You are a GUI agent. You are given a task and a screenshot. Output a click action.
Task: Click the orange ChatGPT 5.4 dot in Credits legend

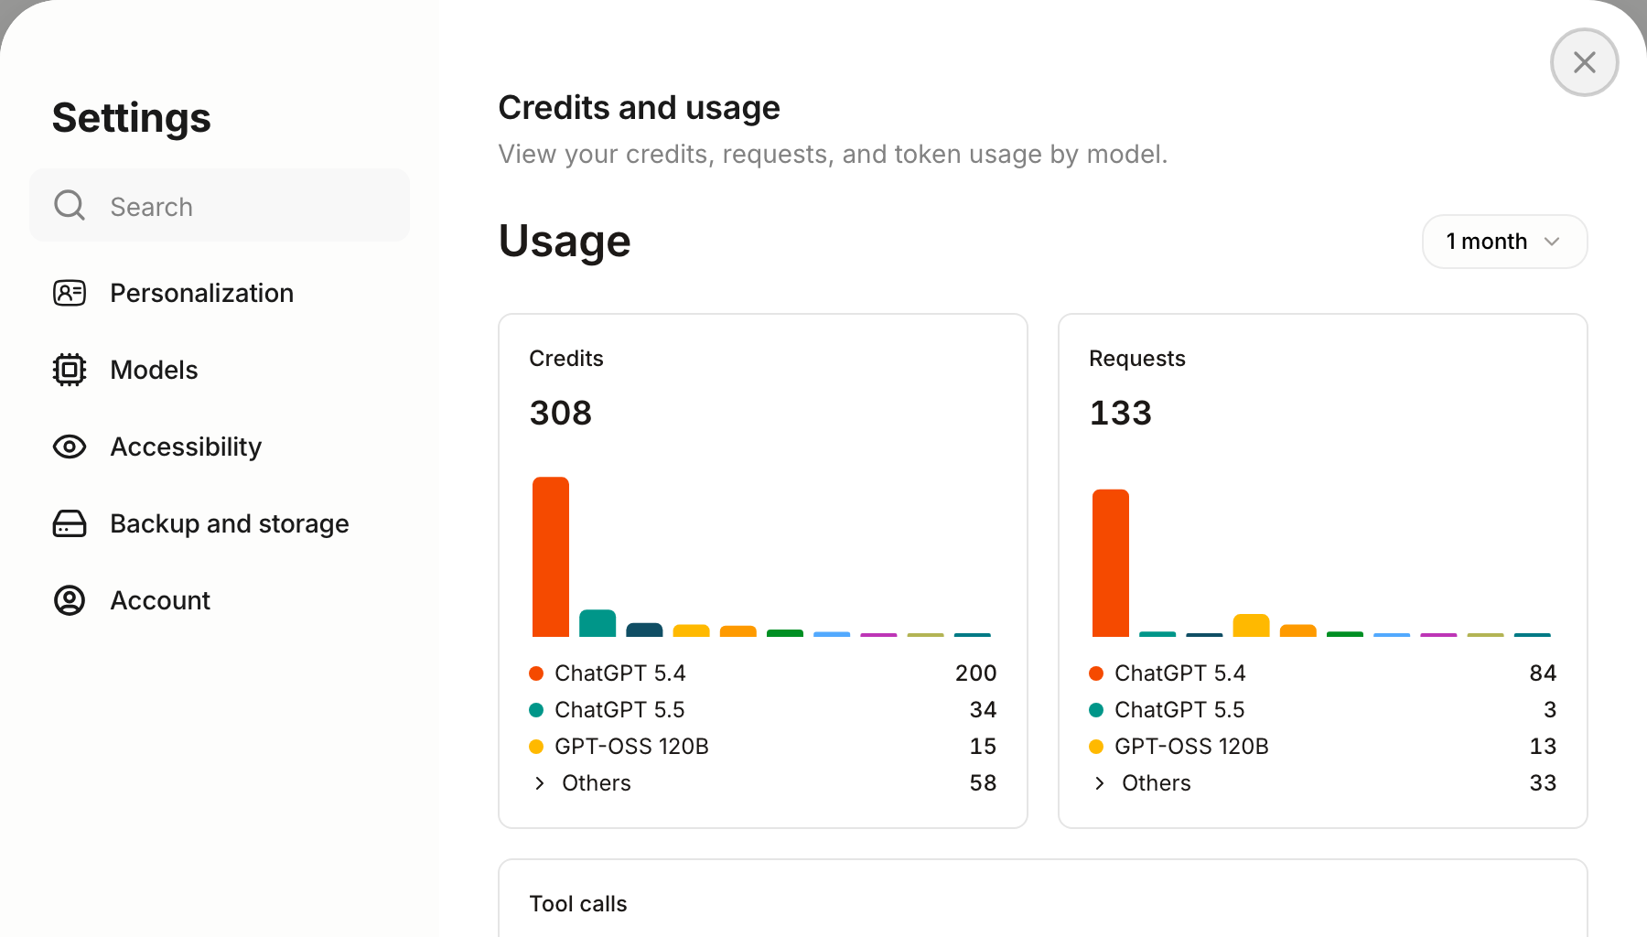tap(536, 673)
